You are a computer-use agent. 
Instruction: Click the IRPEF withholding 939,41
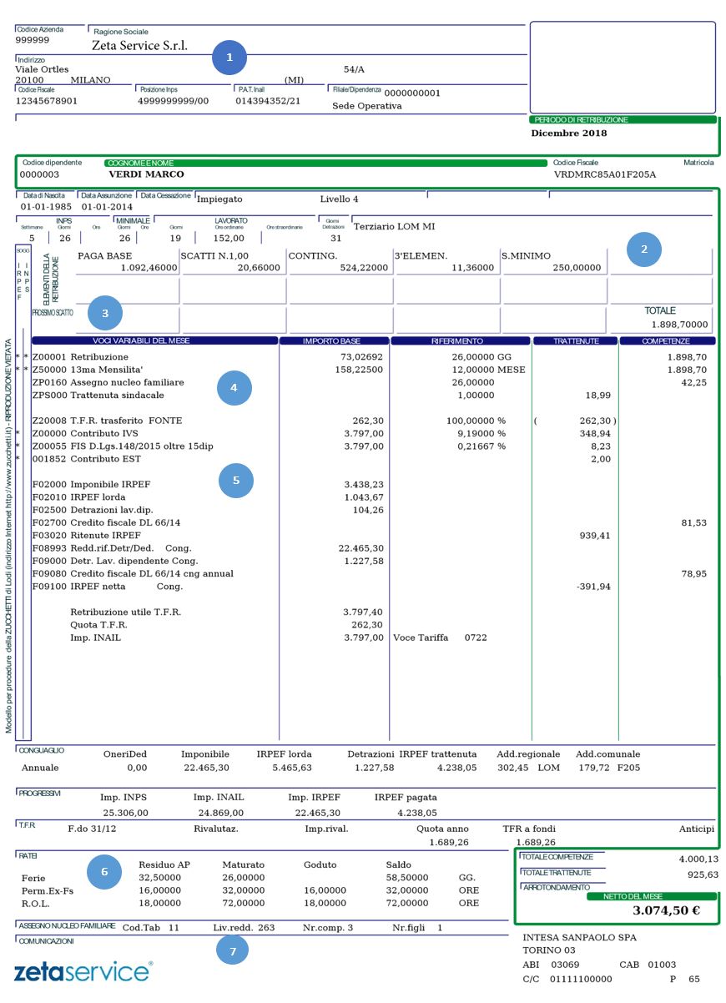click(593, 535)
